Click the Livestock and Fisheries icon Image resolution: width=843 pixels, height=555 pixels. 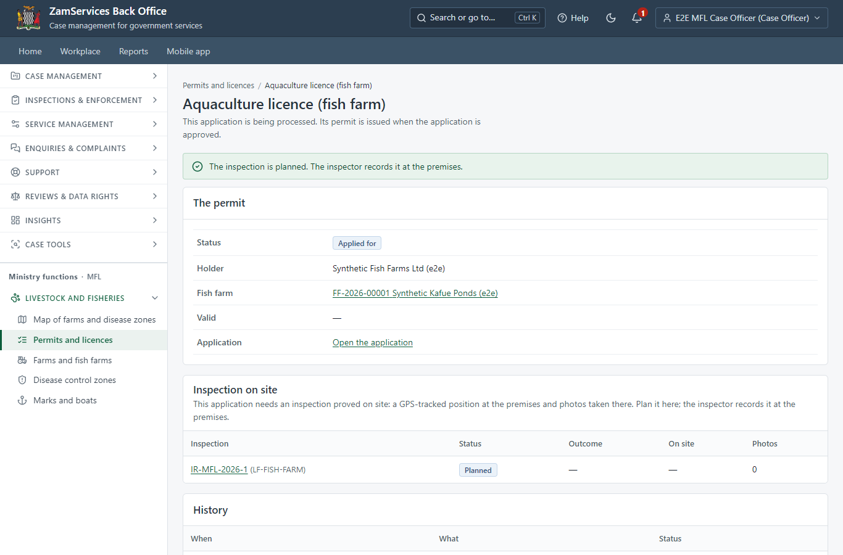pyautogui.click(x=15, y=298)
